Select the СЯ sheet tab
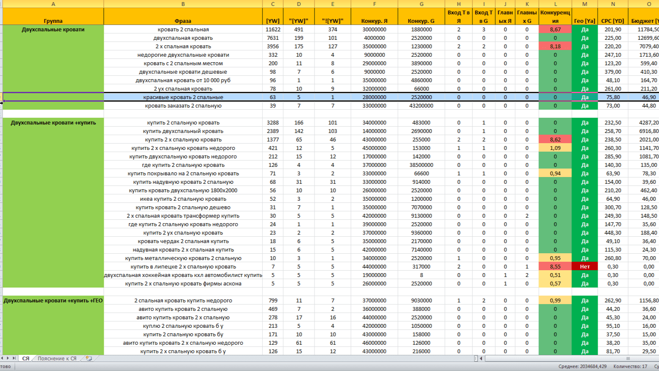Screen dimensions: 659x371 click(26, 358)
